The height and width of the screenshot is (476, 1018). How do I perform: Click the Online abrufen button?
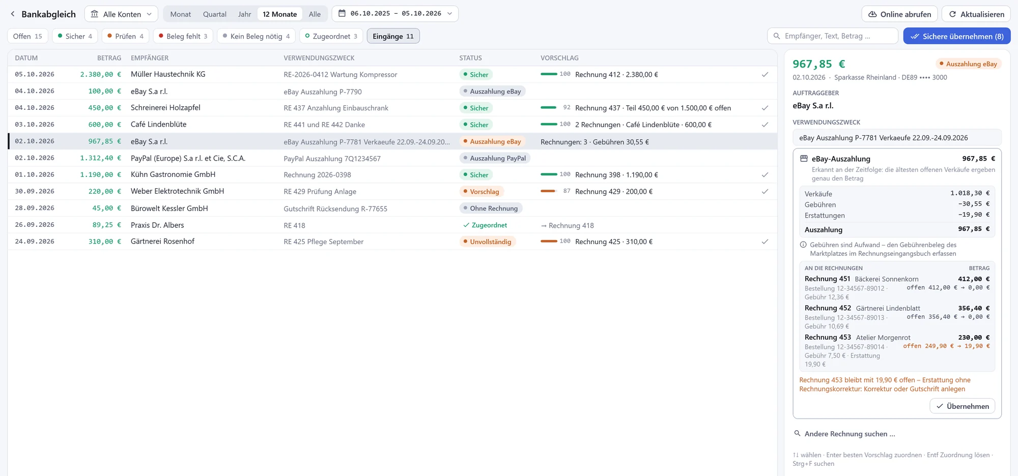pyautogui.click(x=899, y=14)
